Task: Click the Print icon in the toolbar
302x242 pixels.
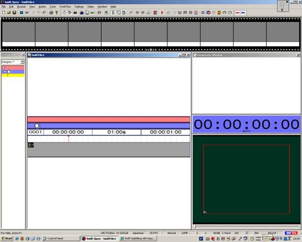Action: coord(50,12)
